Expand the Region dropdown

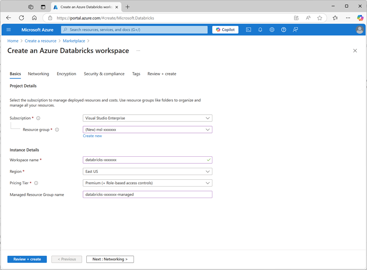[x=147, y=171]
